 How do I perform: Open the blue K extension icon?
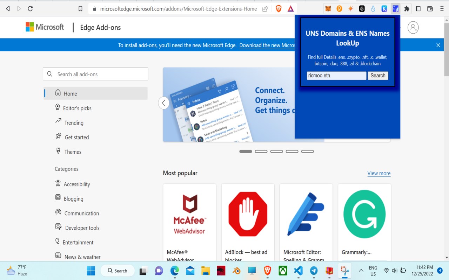click(384, 9)
